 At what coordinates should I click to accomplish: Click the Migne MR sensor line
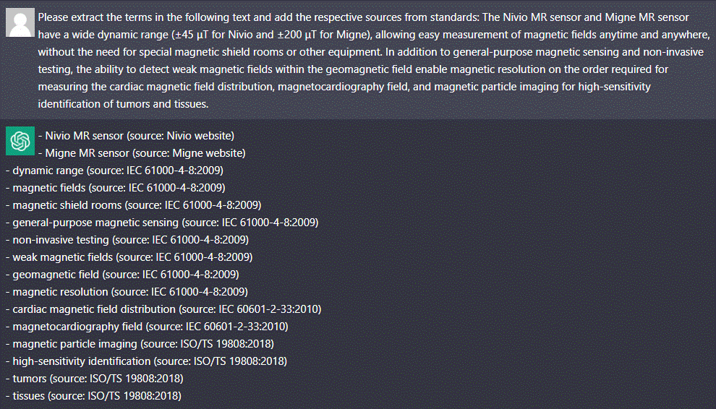[x=145, y=153]
